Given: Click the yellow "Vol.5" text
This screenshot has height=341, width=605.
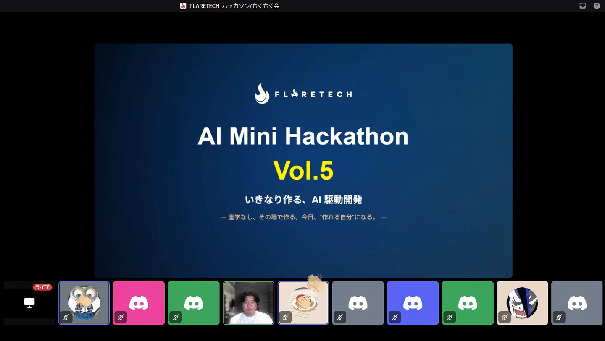Looking at the screenshot, I should (x=303, y=170).
